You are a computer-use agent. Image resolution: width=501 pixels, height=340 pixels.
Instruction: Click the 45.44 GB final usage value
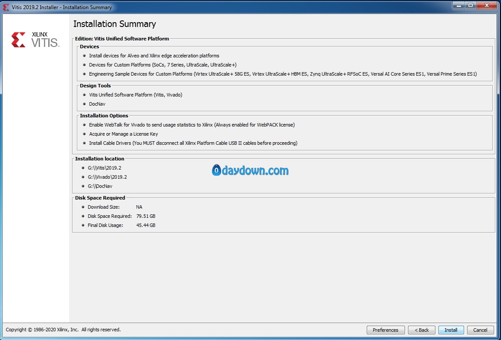(146, 226)
